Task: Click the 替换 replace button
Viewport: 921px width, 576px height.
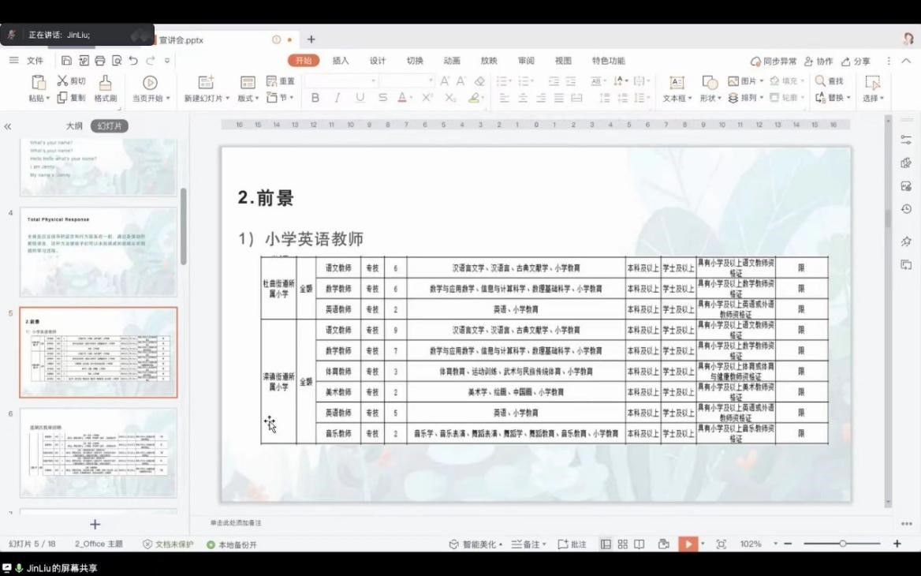Action: coord(833,98)
